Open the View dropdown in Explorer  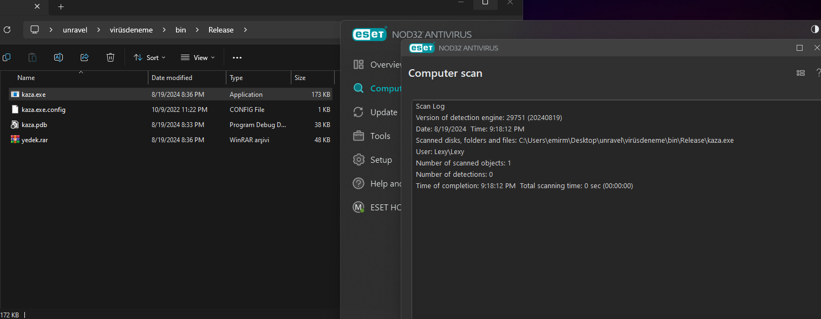(198, 57)
